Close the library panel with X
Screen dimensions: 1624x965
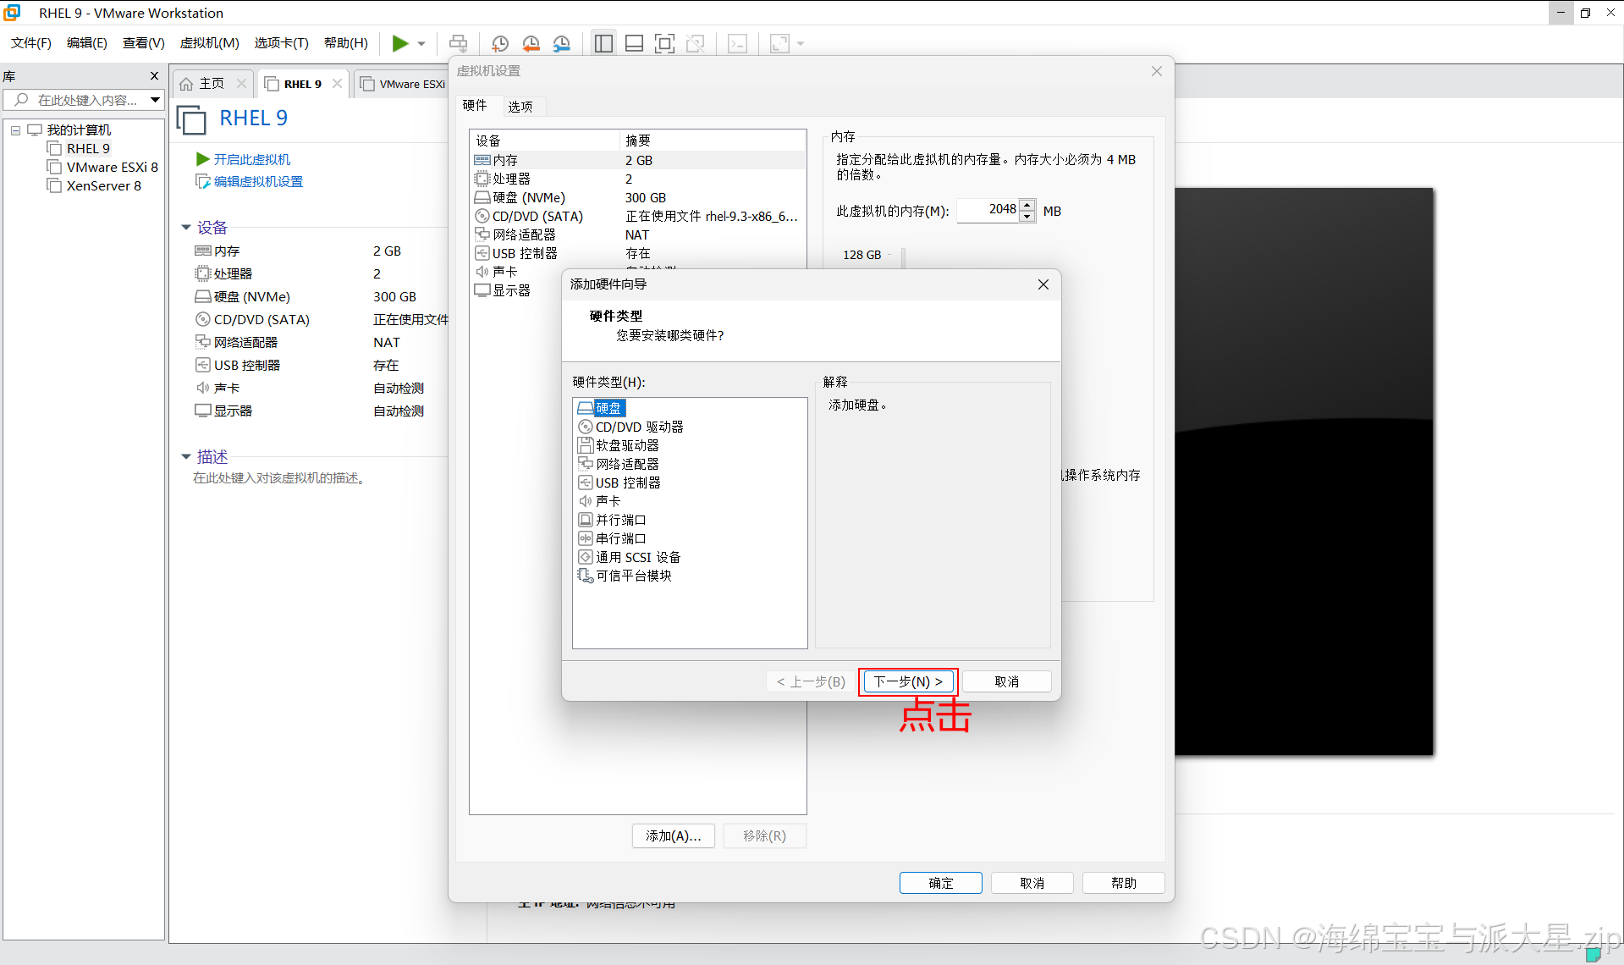154,76
